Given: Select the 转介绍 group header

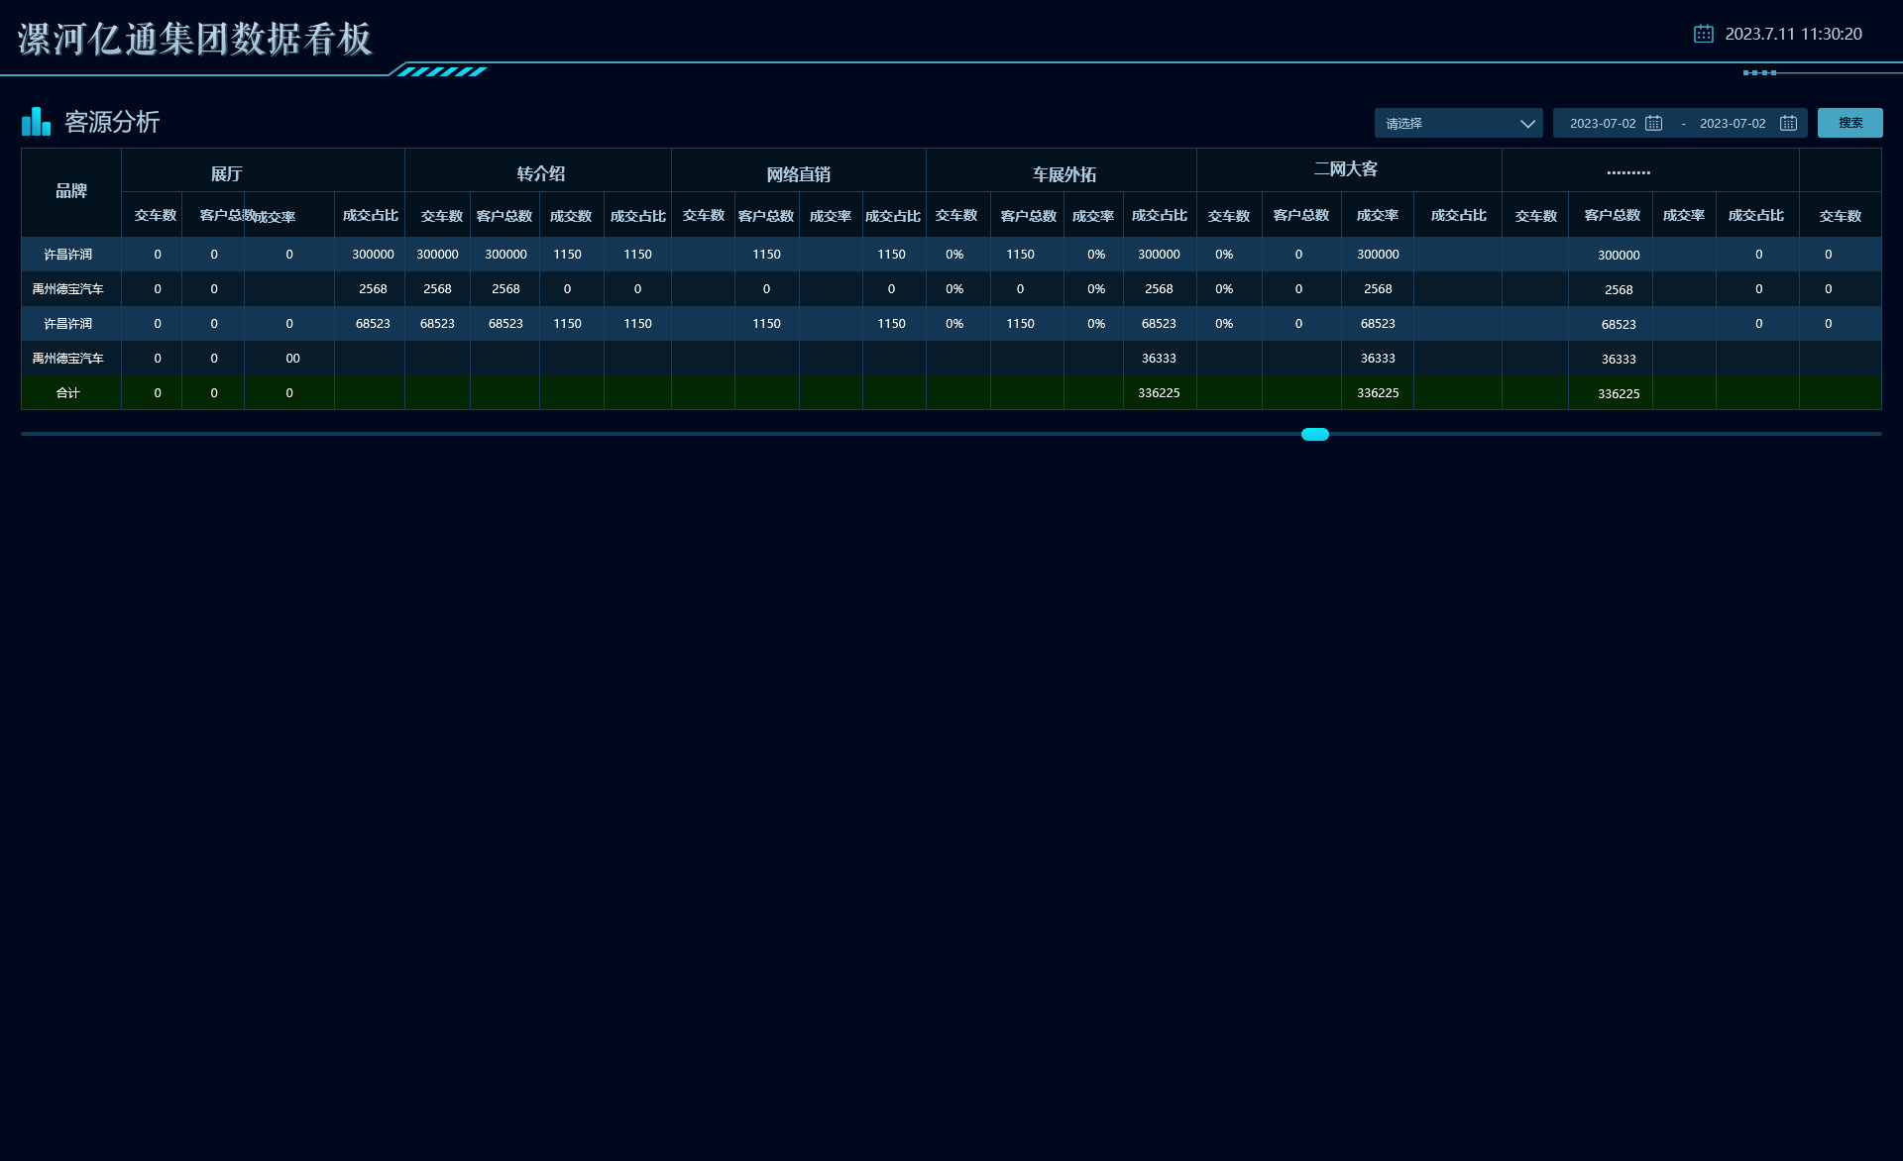Looking at the screenshot, I should point(541,173).
